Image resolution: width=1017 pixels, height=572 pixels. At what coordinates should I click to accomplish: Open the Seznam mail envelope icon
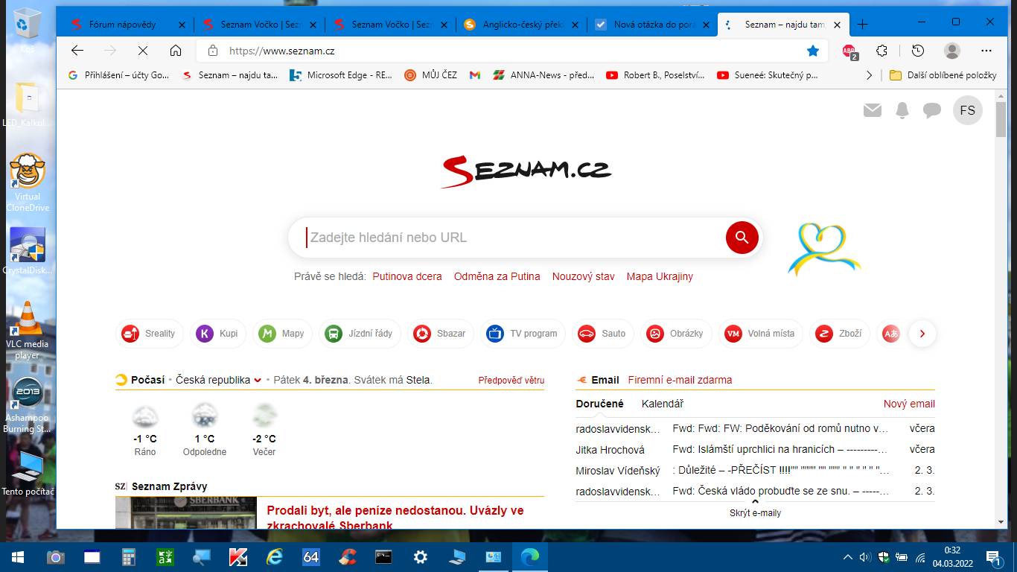tap(873, 110)
